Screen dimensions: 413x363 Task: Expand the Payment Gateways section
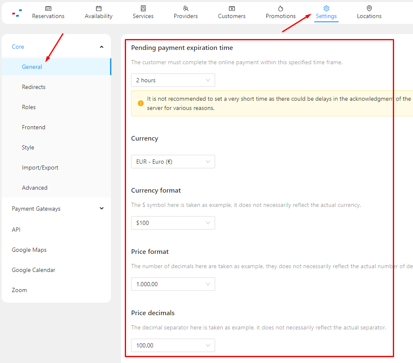click(101, 208)
